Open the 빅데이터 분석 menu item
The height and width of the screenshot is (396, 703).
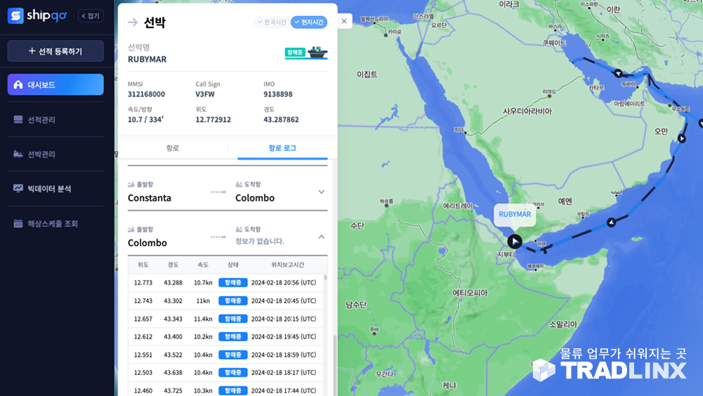[x=56, y=189]
